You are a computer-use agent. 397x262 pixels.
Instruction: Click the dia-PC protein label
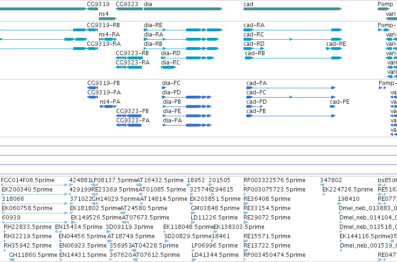coord(171,83)
